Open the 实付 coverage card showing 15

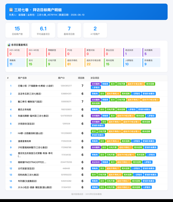pyautogui.click(x=36, y=63)
